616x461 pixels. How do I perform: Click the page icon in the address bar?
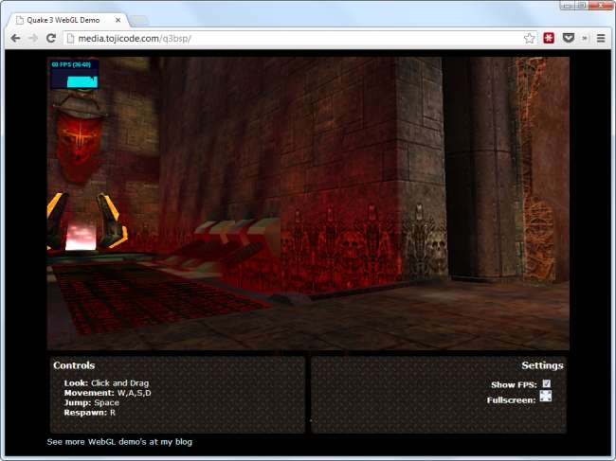pyautogui.click(x=70, y=38)
